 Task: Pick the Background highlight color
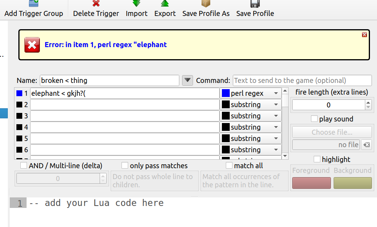click(x=352, y=183)
